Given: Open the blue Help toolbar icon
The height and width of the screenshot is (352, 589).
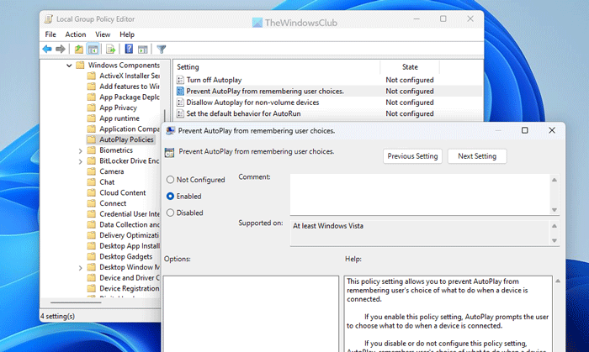Looking at the screenshot, I should tap(129, 49).
